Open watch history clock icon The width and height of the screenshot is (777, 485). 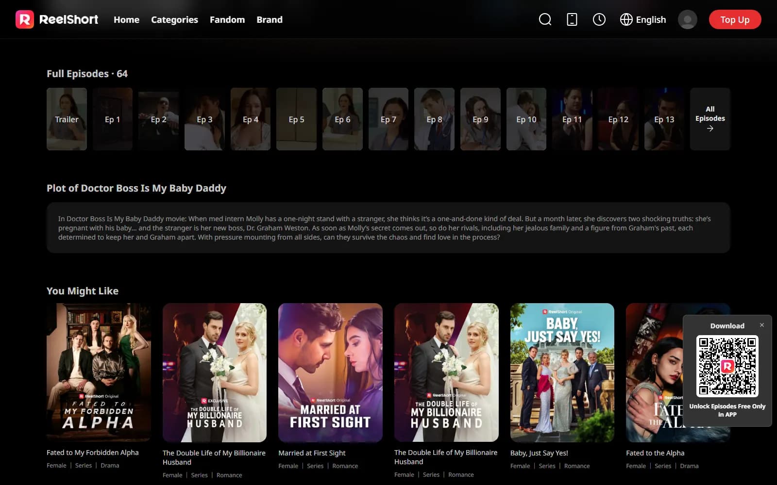(599, 19)
